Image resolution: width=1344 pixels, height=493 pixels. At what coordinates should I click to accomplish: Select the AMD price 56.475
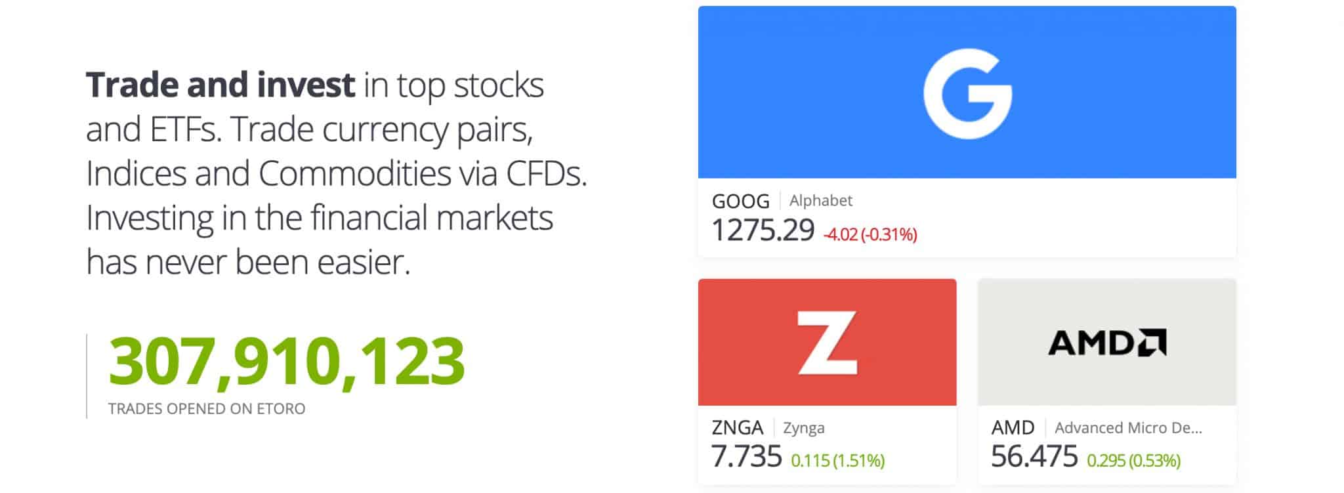click(x=1034, y=457)
